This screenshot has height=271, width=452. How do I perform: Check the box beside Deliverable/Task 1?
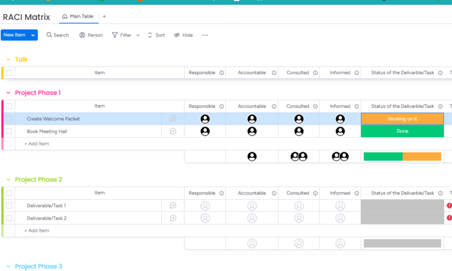pos(9,206)
